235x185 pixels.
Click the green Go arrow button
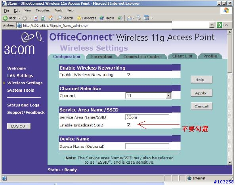[x=220, y=25]
